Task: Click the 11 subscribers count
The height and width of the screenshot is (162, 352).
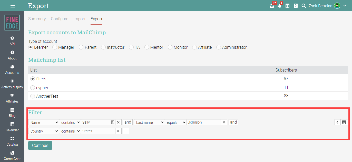Action: 286,87
